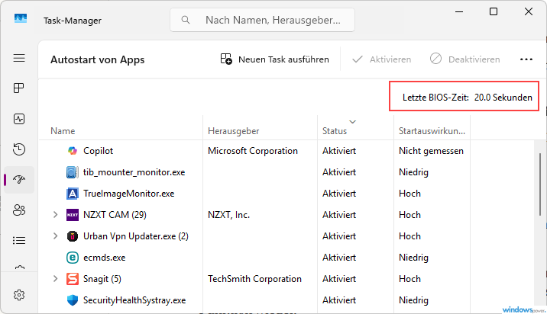Open the more options ellipsis menu
The width and height of the screenshot is (547, 314).
coord(526,59)
